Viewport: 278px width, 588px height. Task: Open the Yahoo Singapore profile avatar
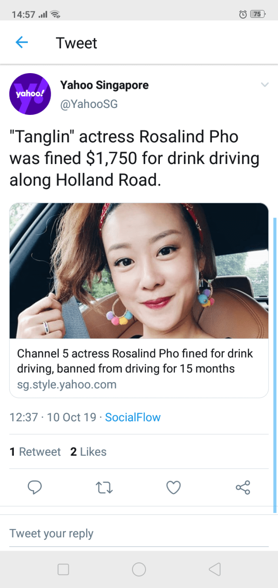30,94
